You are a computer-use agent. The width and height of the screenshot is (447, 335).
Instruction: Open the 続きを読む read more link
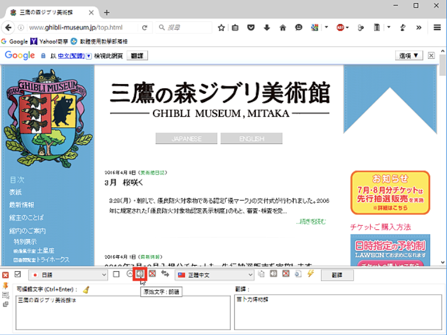point(310,222)
